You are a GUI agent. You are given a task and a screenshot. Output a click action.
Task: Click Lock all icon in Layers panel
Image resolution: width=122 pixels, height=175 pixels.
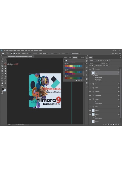(101, 66)
